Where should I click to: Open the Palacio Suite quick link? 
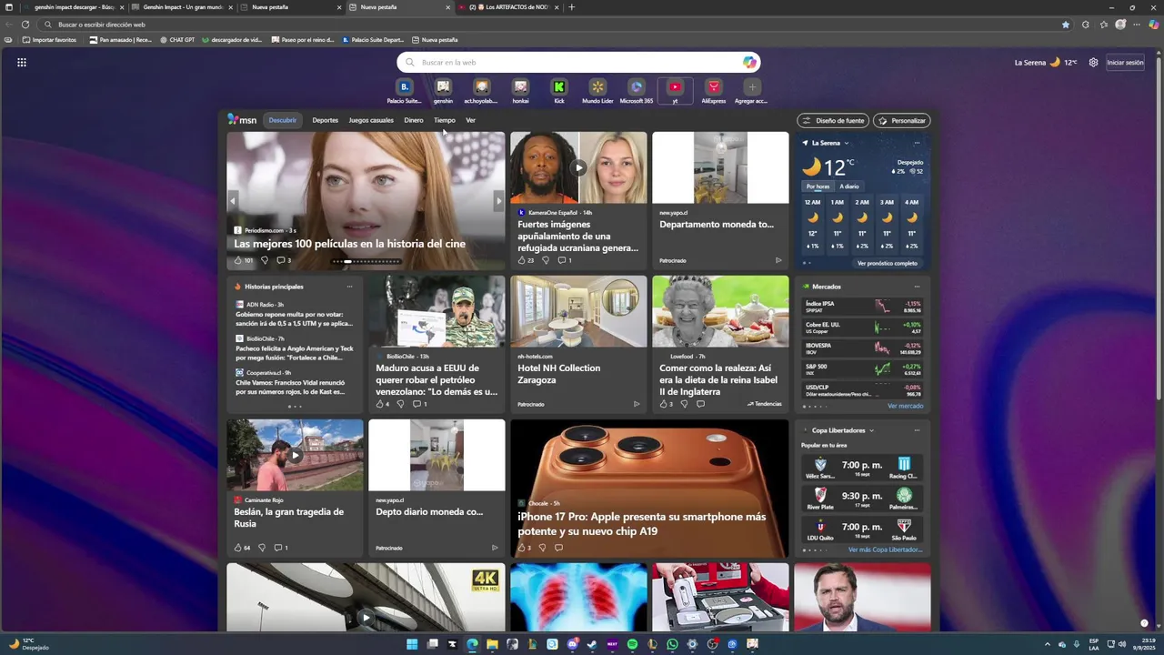tap(404, 91)
